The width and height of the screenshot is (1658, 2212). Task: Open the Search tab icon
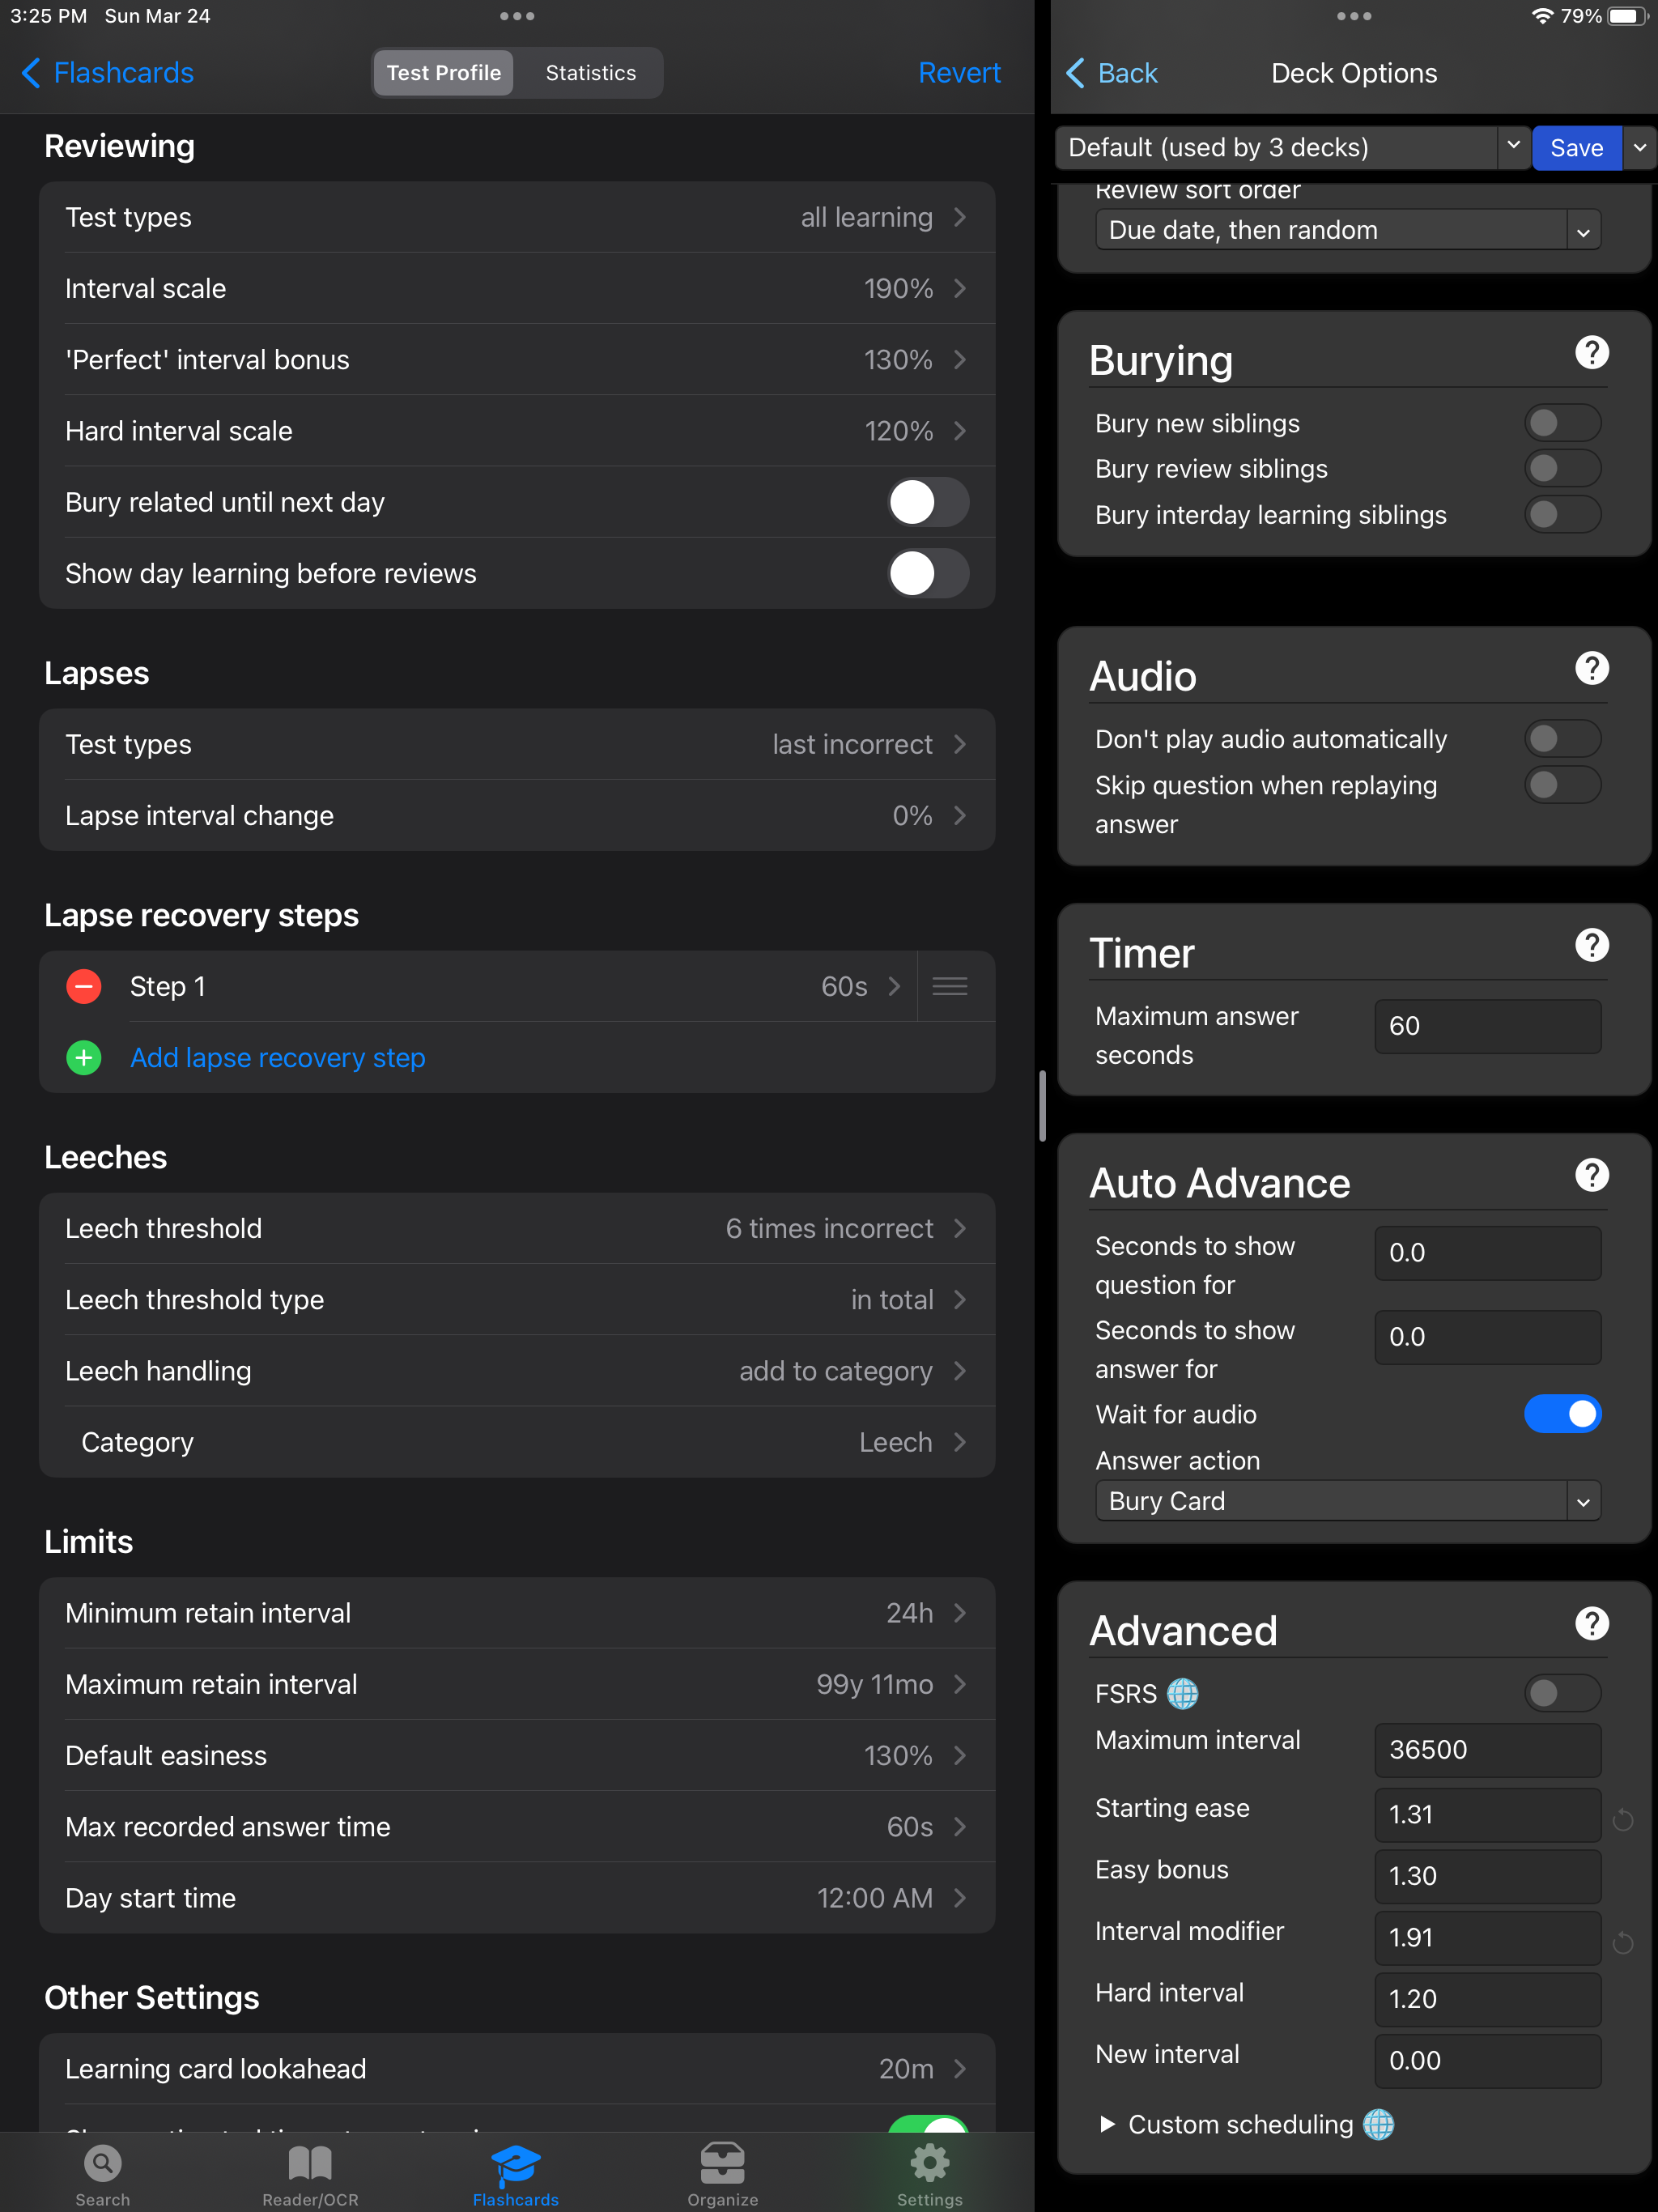pos(102,2163)
